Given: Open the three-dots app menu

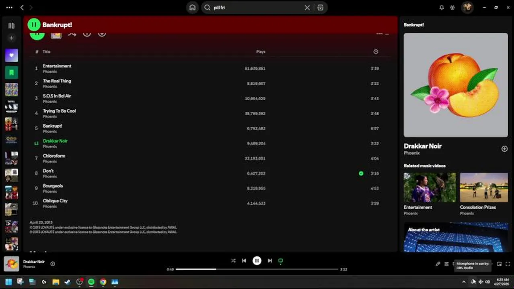Looking at the screenshot, I should click(x=9, y=7).
